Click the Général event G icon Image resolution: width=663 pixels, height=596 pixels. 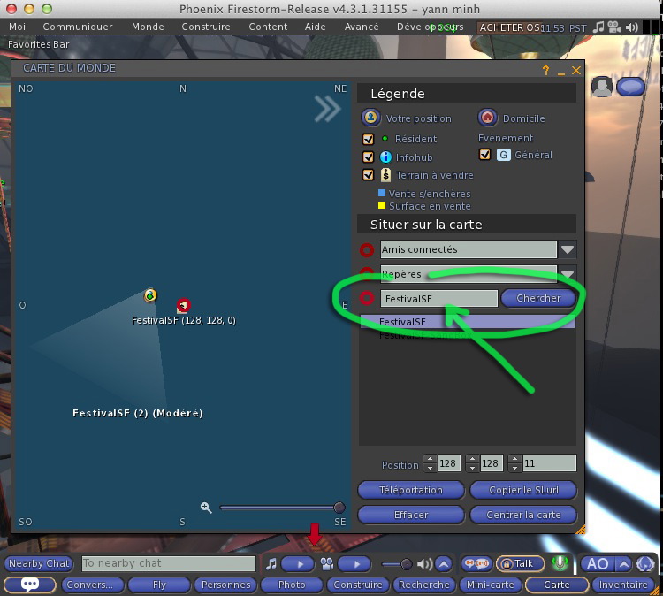503,155
